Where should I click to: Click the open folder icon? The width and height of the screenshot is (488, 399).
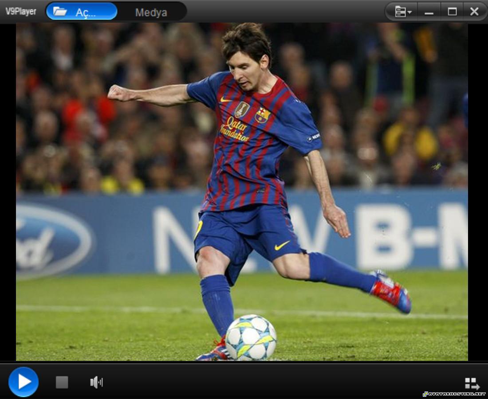pyautogui.click(x=60, y=12)
